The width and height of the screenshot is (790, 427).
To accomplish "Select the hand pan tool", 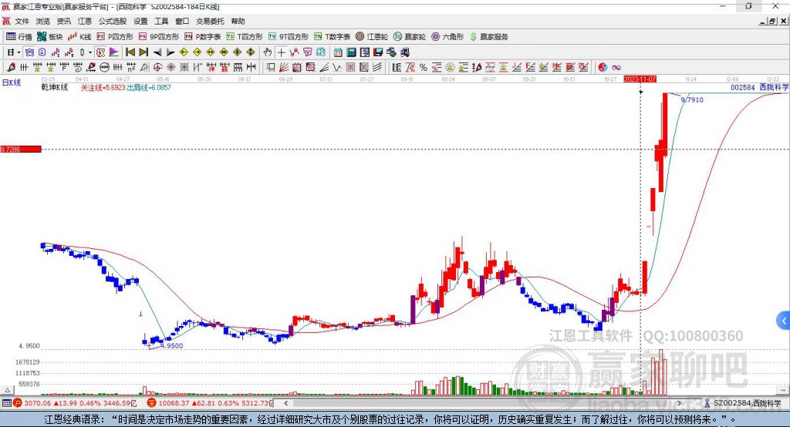I will tap(268, 52).
